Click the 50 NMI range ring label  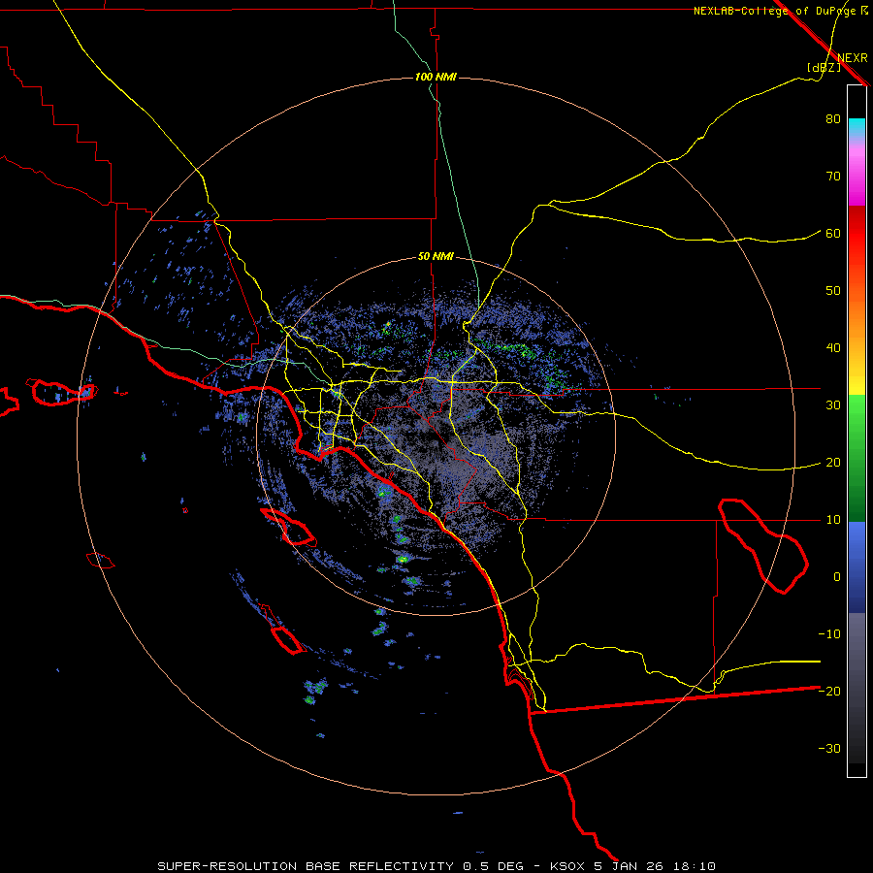[436, 257]
